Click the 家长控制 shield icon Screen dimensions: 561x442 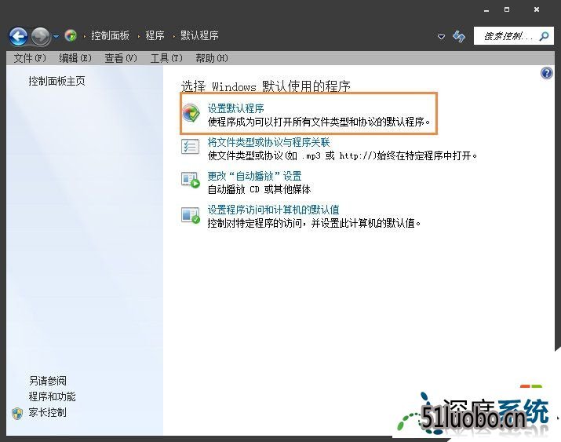(x=17, y=414)
